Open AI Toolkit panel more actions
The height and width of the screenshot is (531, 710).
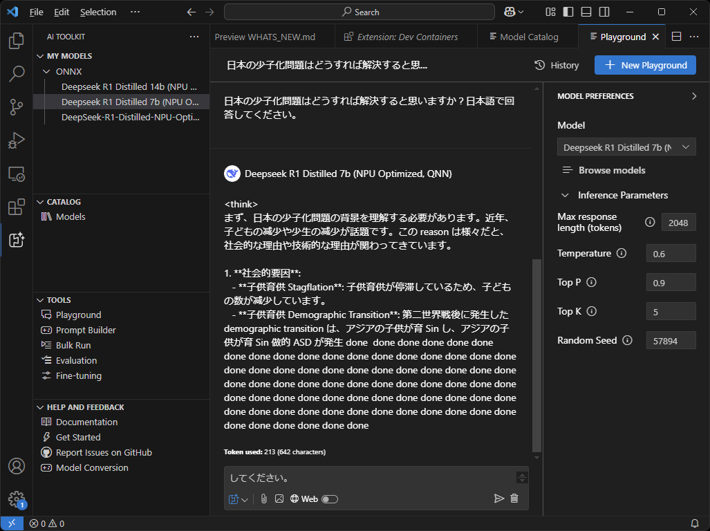click(x=194, y=37)
